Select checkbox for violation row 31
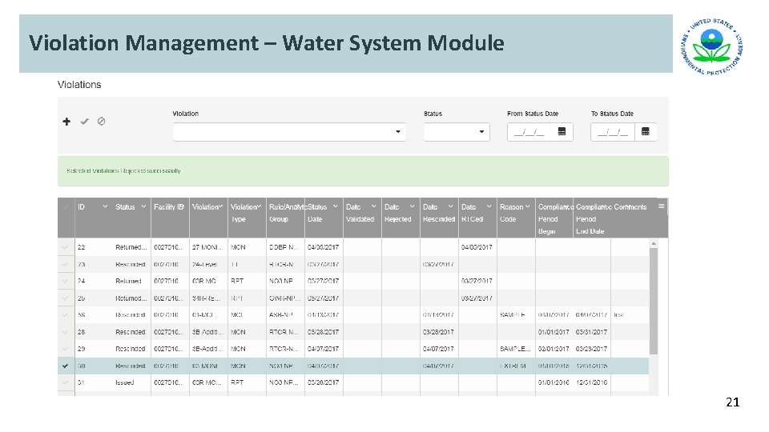Viewport: 769px width, 432px height. (x=65, y=382)
